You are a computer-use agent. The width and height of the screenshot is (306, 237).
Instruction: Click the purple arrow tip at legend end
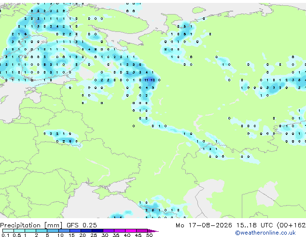point(153,231)
